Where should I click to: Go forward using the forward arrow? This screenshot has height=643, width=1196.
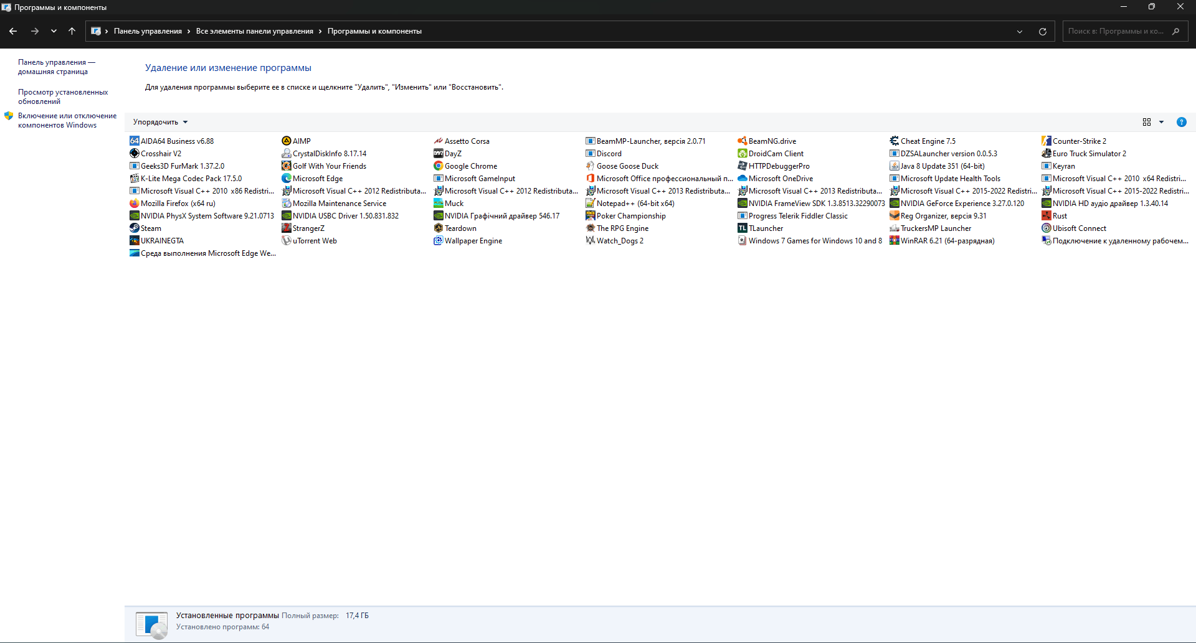point(35,31)
